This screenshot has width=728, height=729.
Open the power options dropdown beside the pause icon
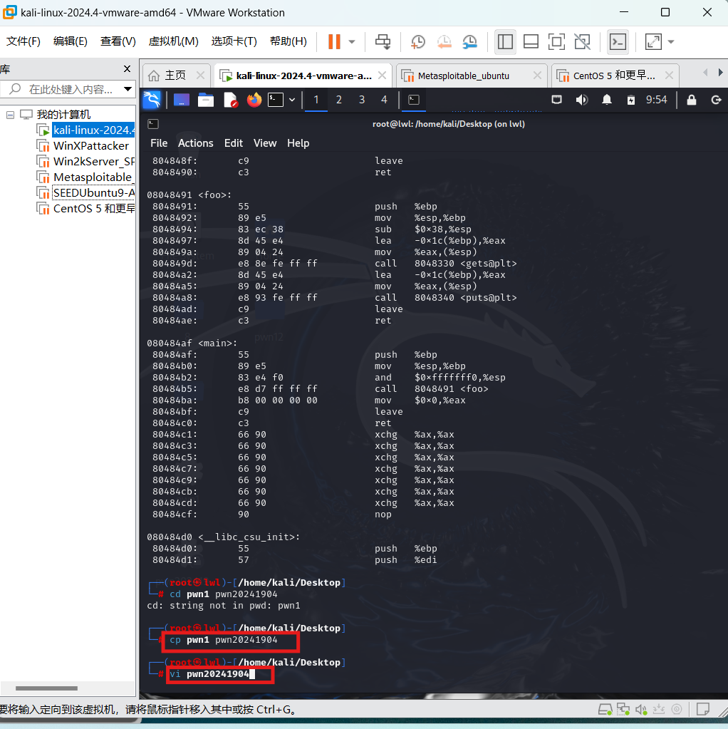coord(352,42)
